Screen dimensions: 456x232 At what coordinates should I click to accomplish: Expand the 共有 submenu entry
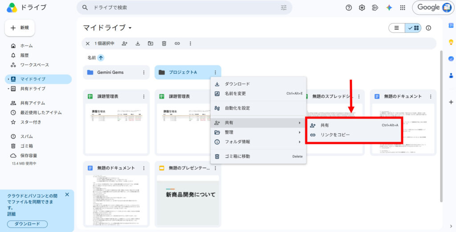pyautogui.click(x=258, y=123)
